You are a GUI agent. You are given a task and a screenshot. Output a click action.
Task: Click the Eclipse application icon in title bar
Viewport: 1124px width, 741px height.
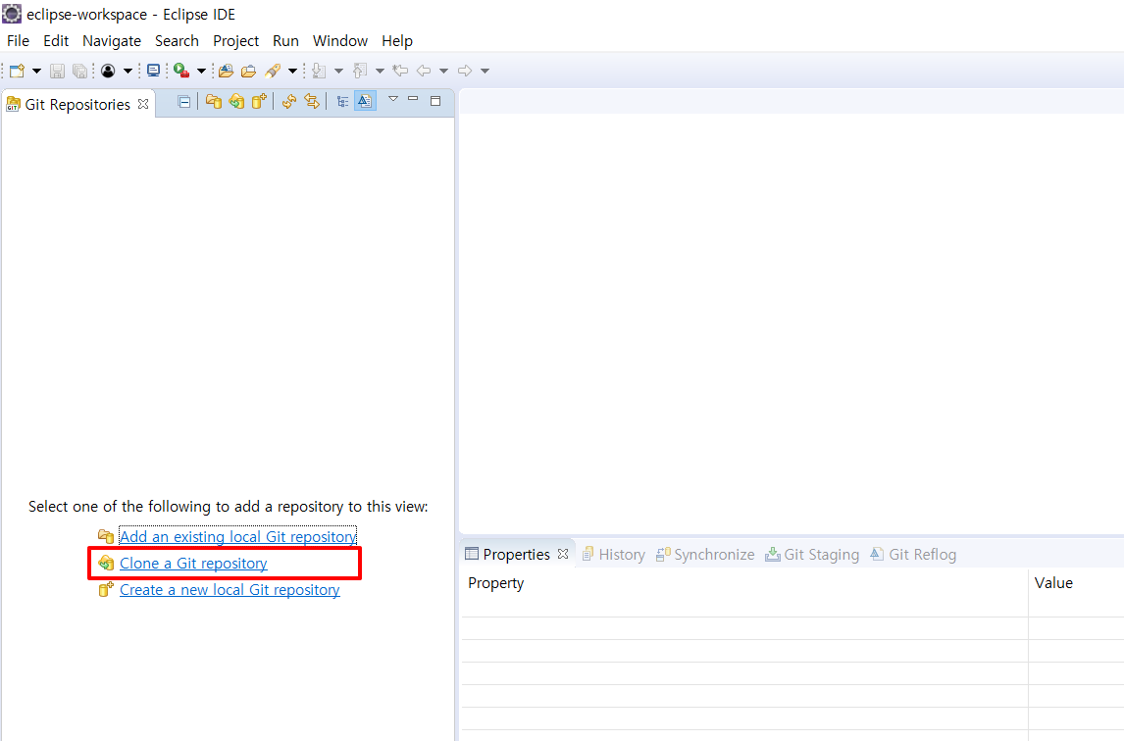[12, 14]
